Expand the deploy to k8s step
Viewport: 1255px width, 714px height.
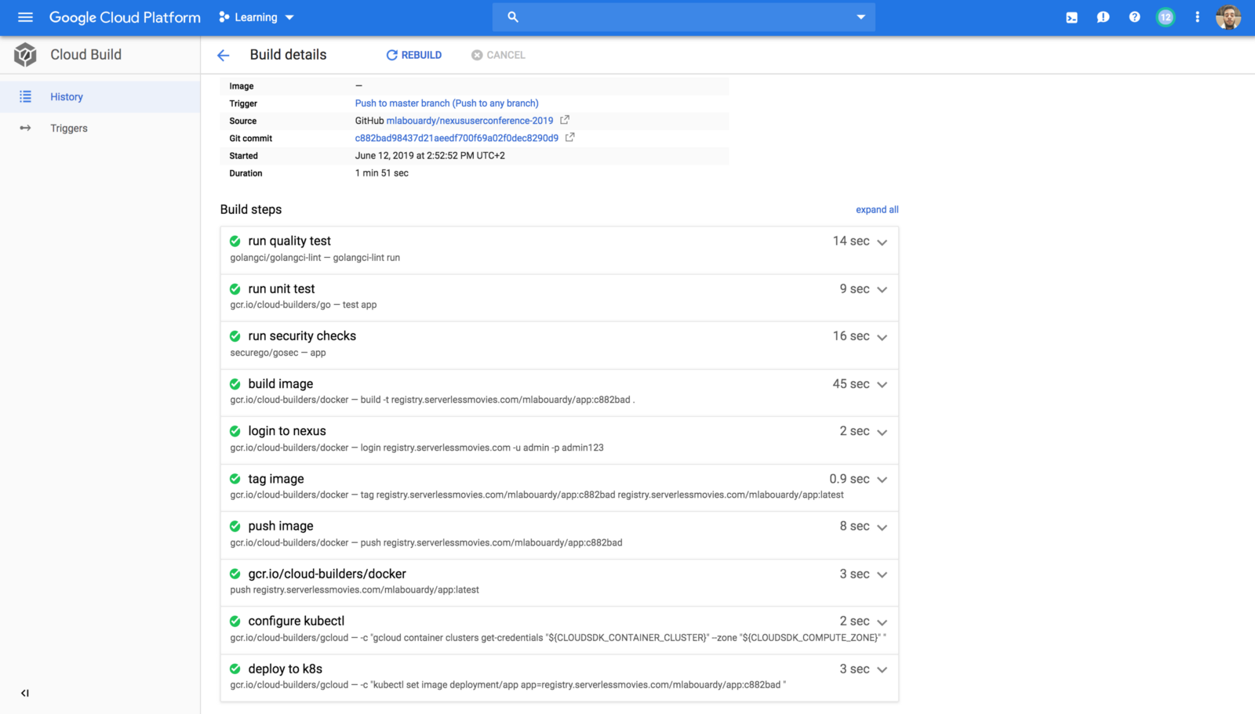[882, 670]
